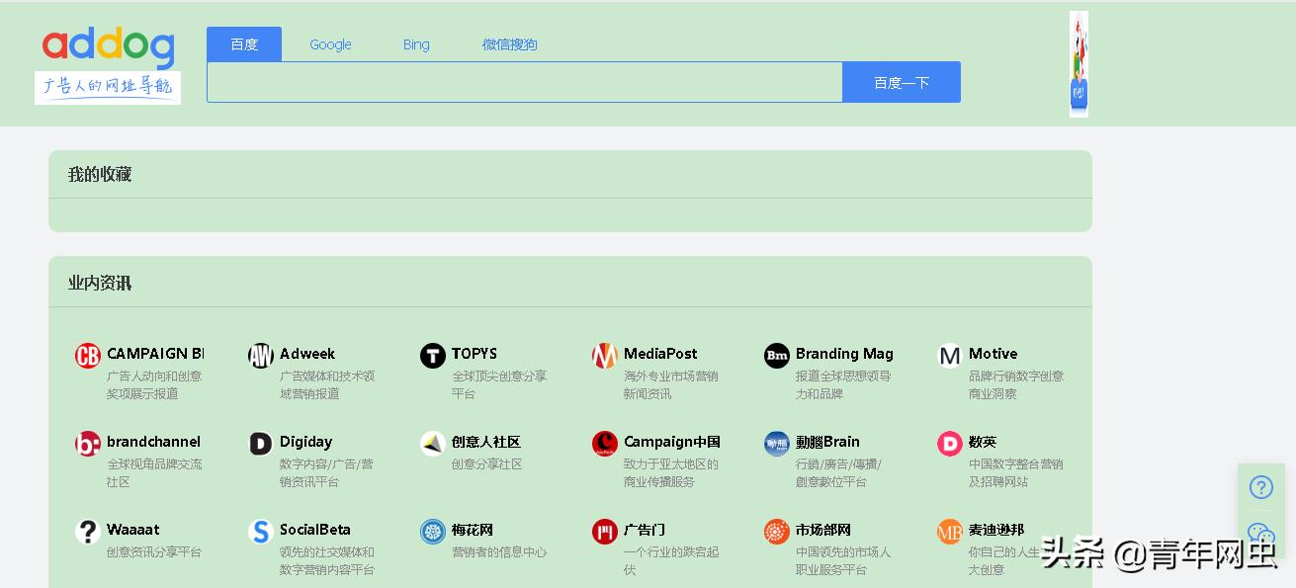The image size is (1296, 588).
Task: Click the Branding Mag Bm icon
Action: pyautogui.click(x=777, y=356)
